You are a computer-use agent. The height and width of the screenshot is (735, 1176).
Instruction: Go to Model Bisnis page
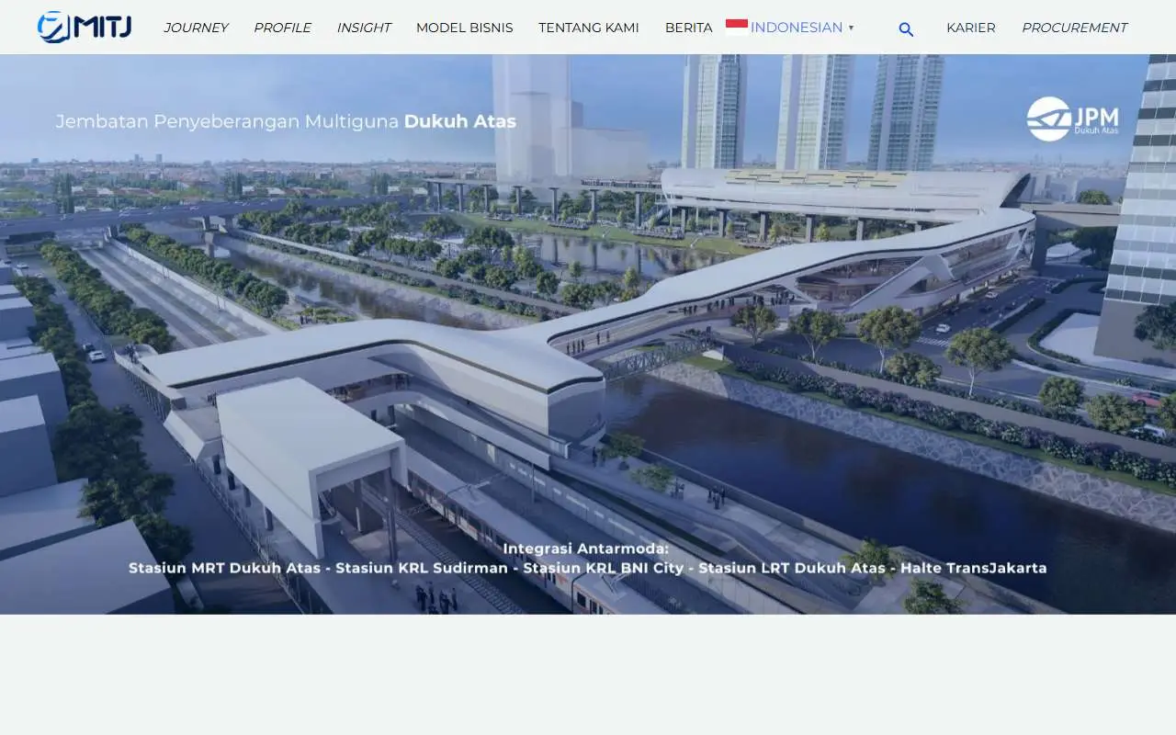[x=465, y=28]
